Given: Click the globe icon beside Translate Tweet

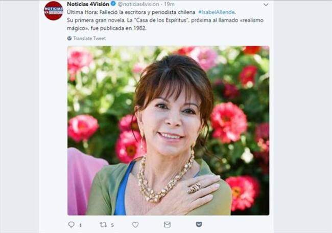Looking at the screenshot, I should point(69,38).
